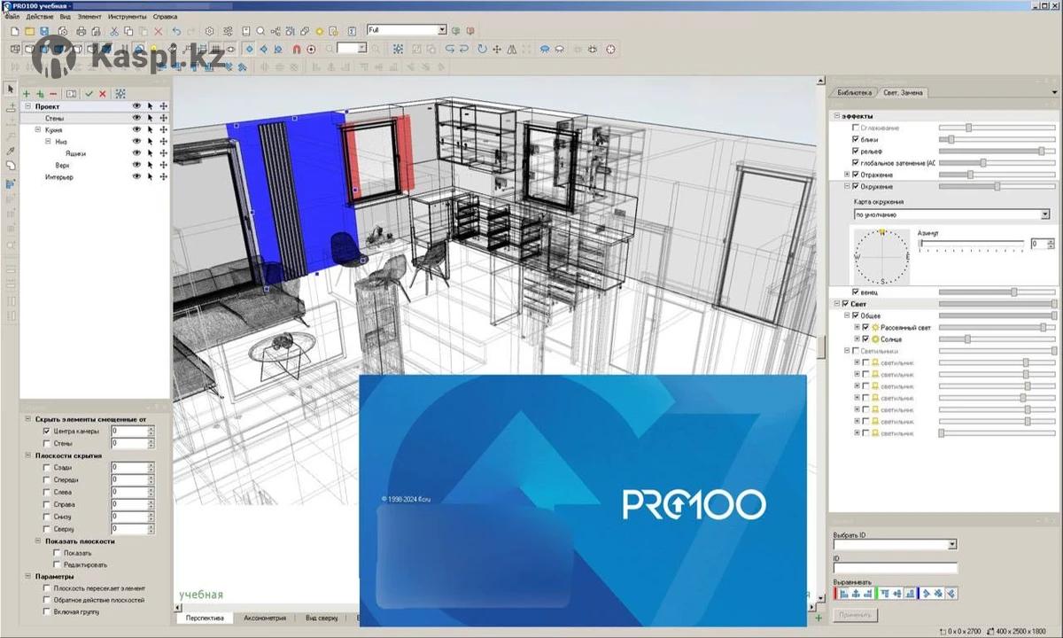Click the green plus add-layer icon
The height and width of the screenshot is (638, 1063).
pyautogui.click(x=26, y=93)
